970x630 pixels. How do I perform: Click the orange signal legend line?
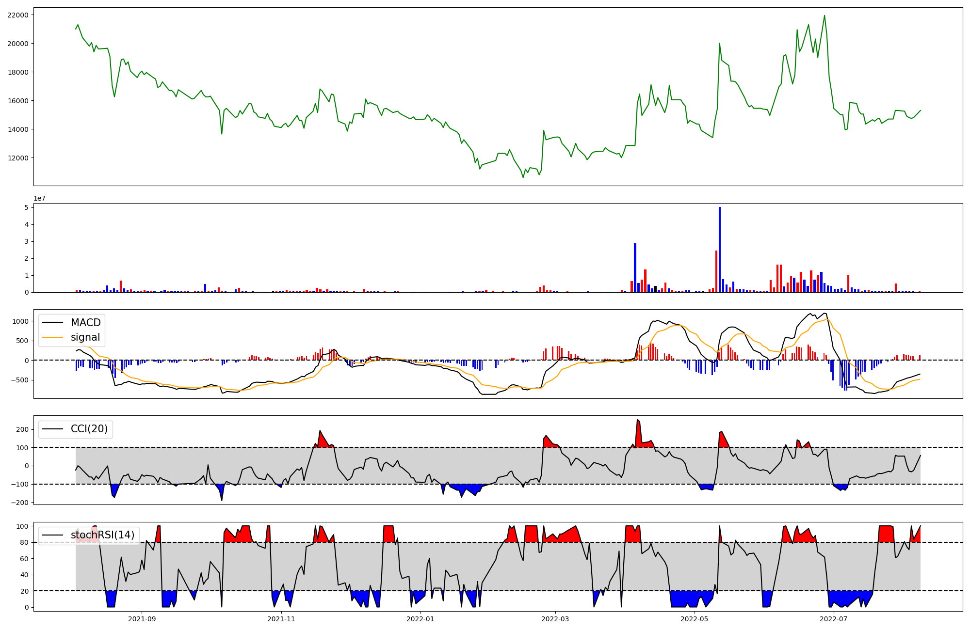click(52, 337)
